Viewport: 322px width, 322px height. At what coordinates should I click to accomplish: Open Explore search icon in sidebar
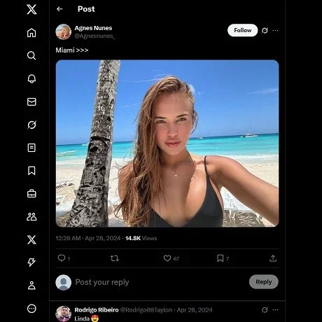31,55
